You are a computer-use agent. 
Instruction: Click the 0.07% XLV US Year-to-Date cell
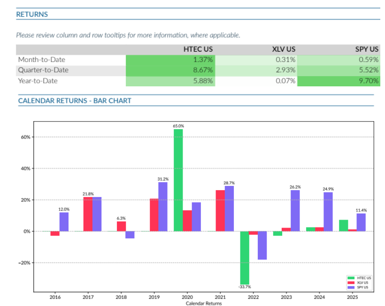tap(256, 81)
